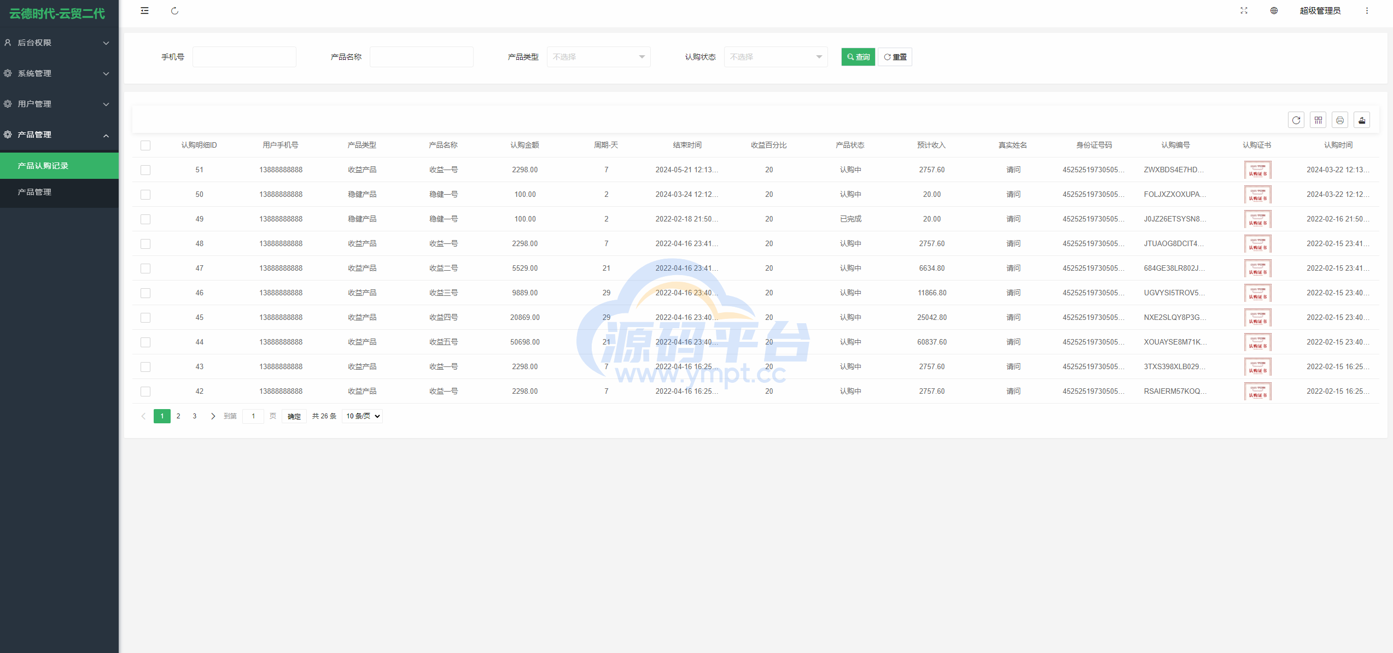Viewport: 1393px width, 653px height.
Task: Refresh the table with toolbar reload icon
Action: tap(1296, 120)
